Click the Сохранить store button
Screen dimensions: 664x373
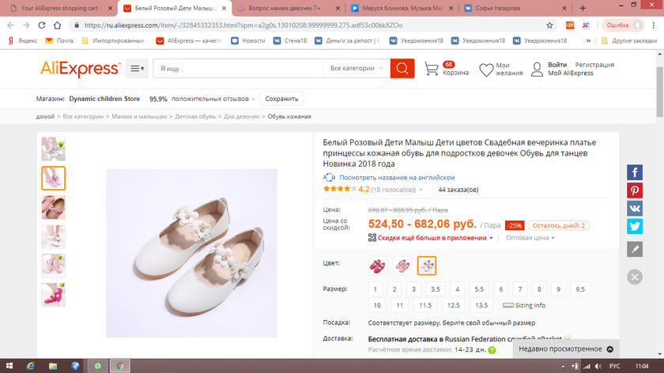(281, 99)
